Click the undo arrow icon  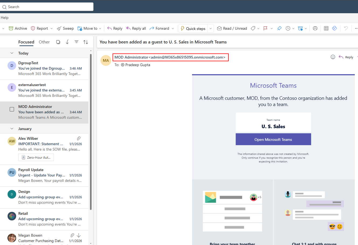click(x=346, y=28)
